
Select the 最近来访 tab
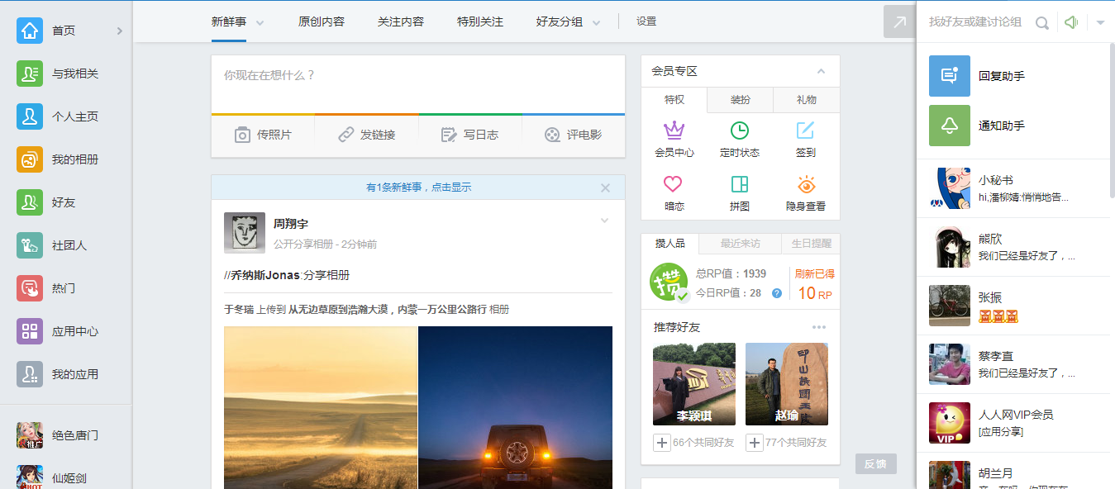[x=741, y=244]
